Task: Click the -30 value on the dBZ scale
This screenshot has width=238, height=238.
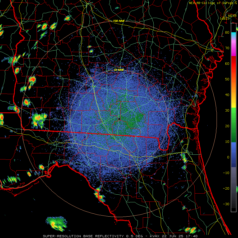Action: (226, 204)
